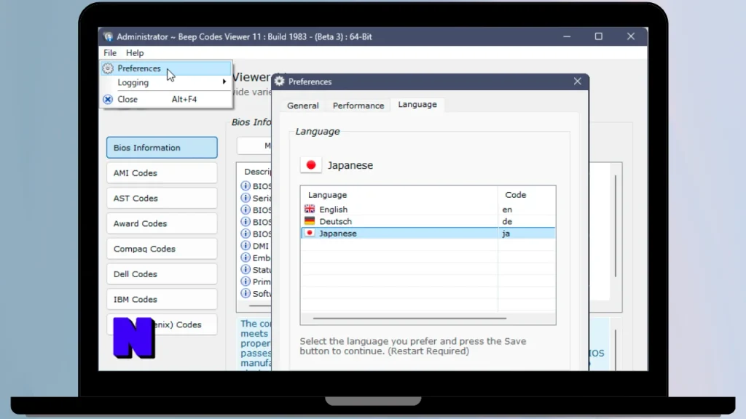Click the Preferences gear icon in menu
The image size is (746, 419).
pyautogui.click(x=108, y=68)
